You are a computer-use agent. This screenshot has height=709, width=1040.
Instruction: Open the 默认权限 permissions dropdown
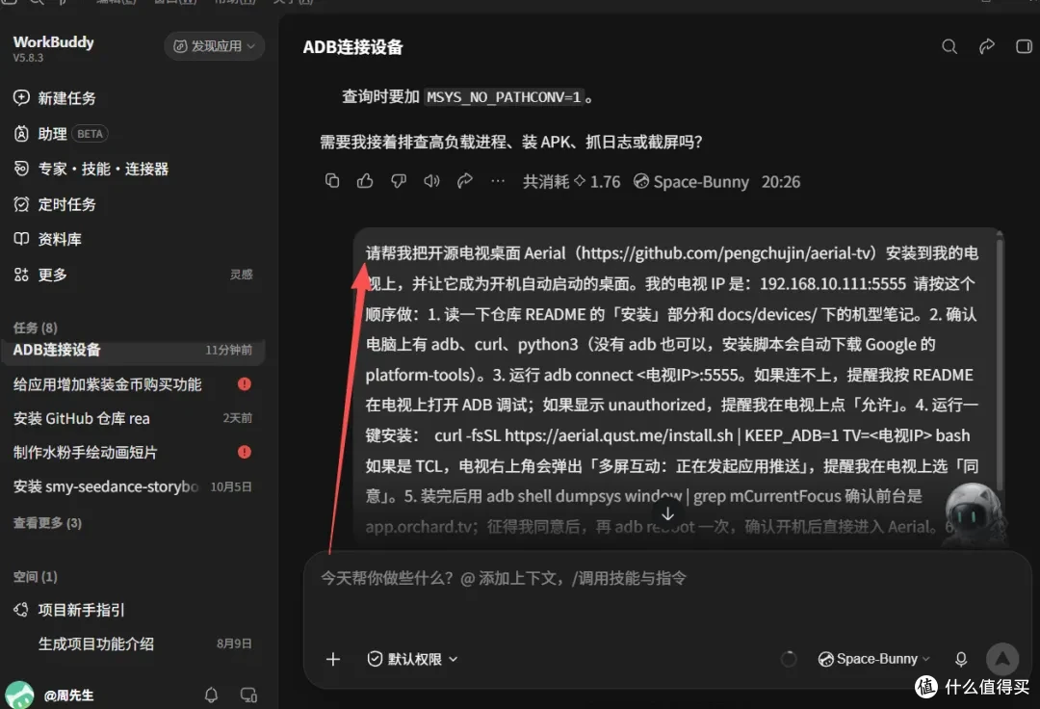click(412, 659)
